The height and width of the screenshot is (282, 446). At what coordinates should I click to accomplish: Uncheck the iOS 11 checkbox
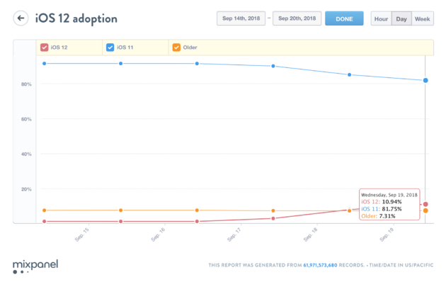[x=110, y=47]
